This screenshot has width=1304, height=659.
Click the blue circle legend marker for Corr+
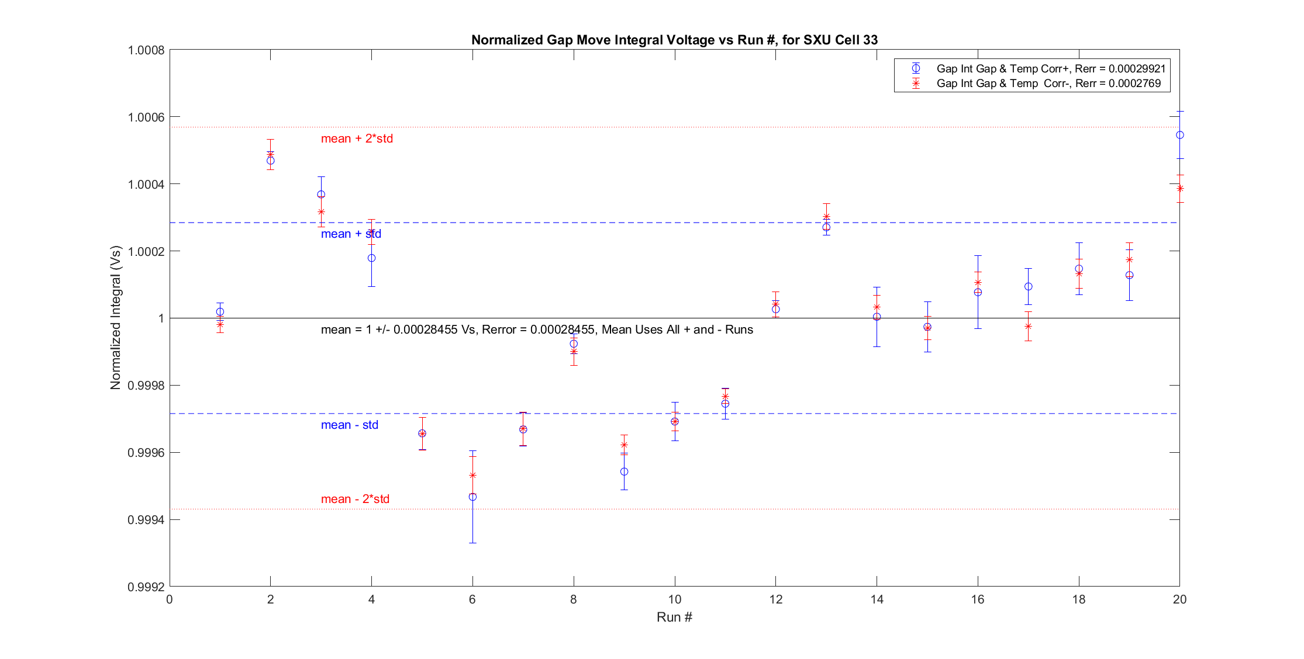coord(916,68)
